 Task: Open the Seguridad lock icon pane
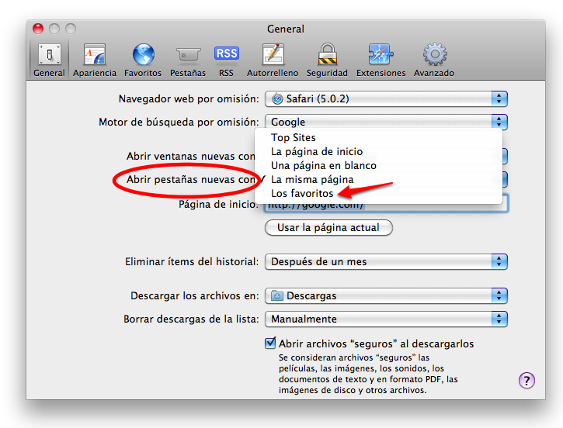(x=326, y=60)
